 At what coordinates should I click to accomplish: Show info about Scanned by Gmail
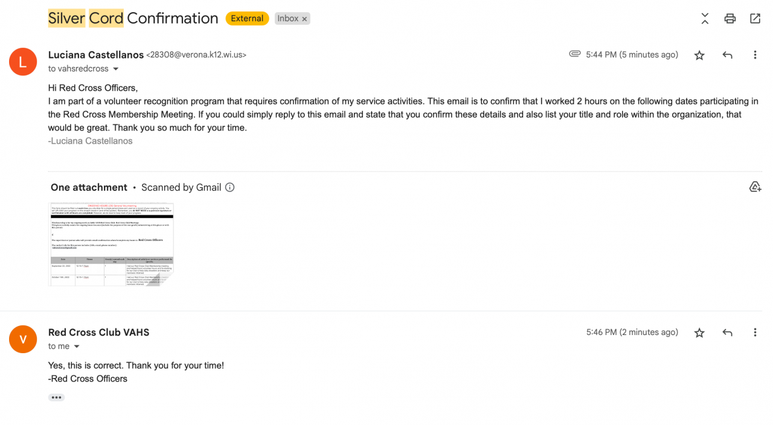point(230,187)
